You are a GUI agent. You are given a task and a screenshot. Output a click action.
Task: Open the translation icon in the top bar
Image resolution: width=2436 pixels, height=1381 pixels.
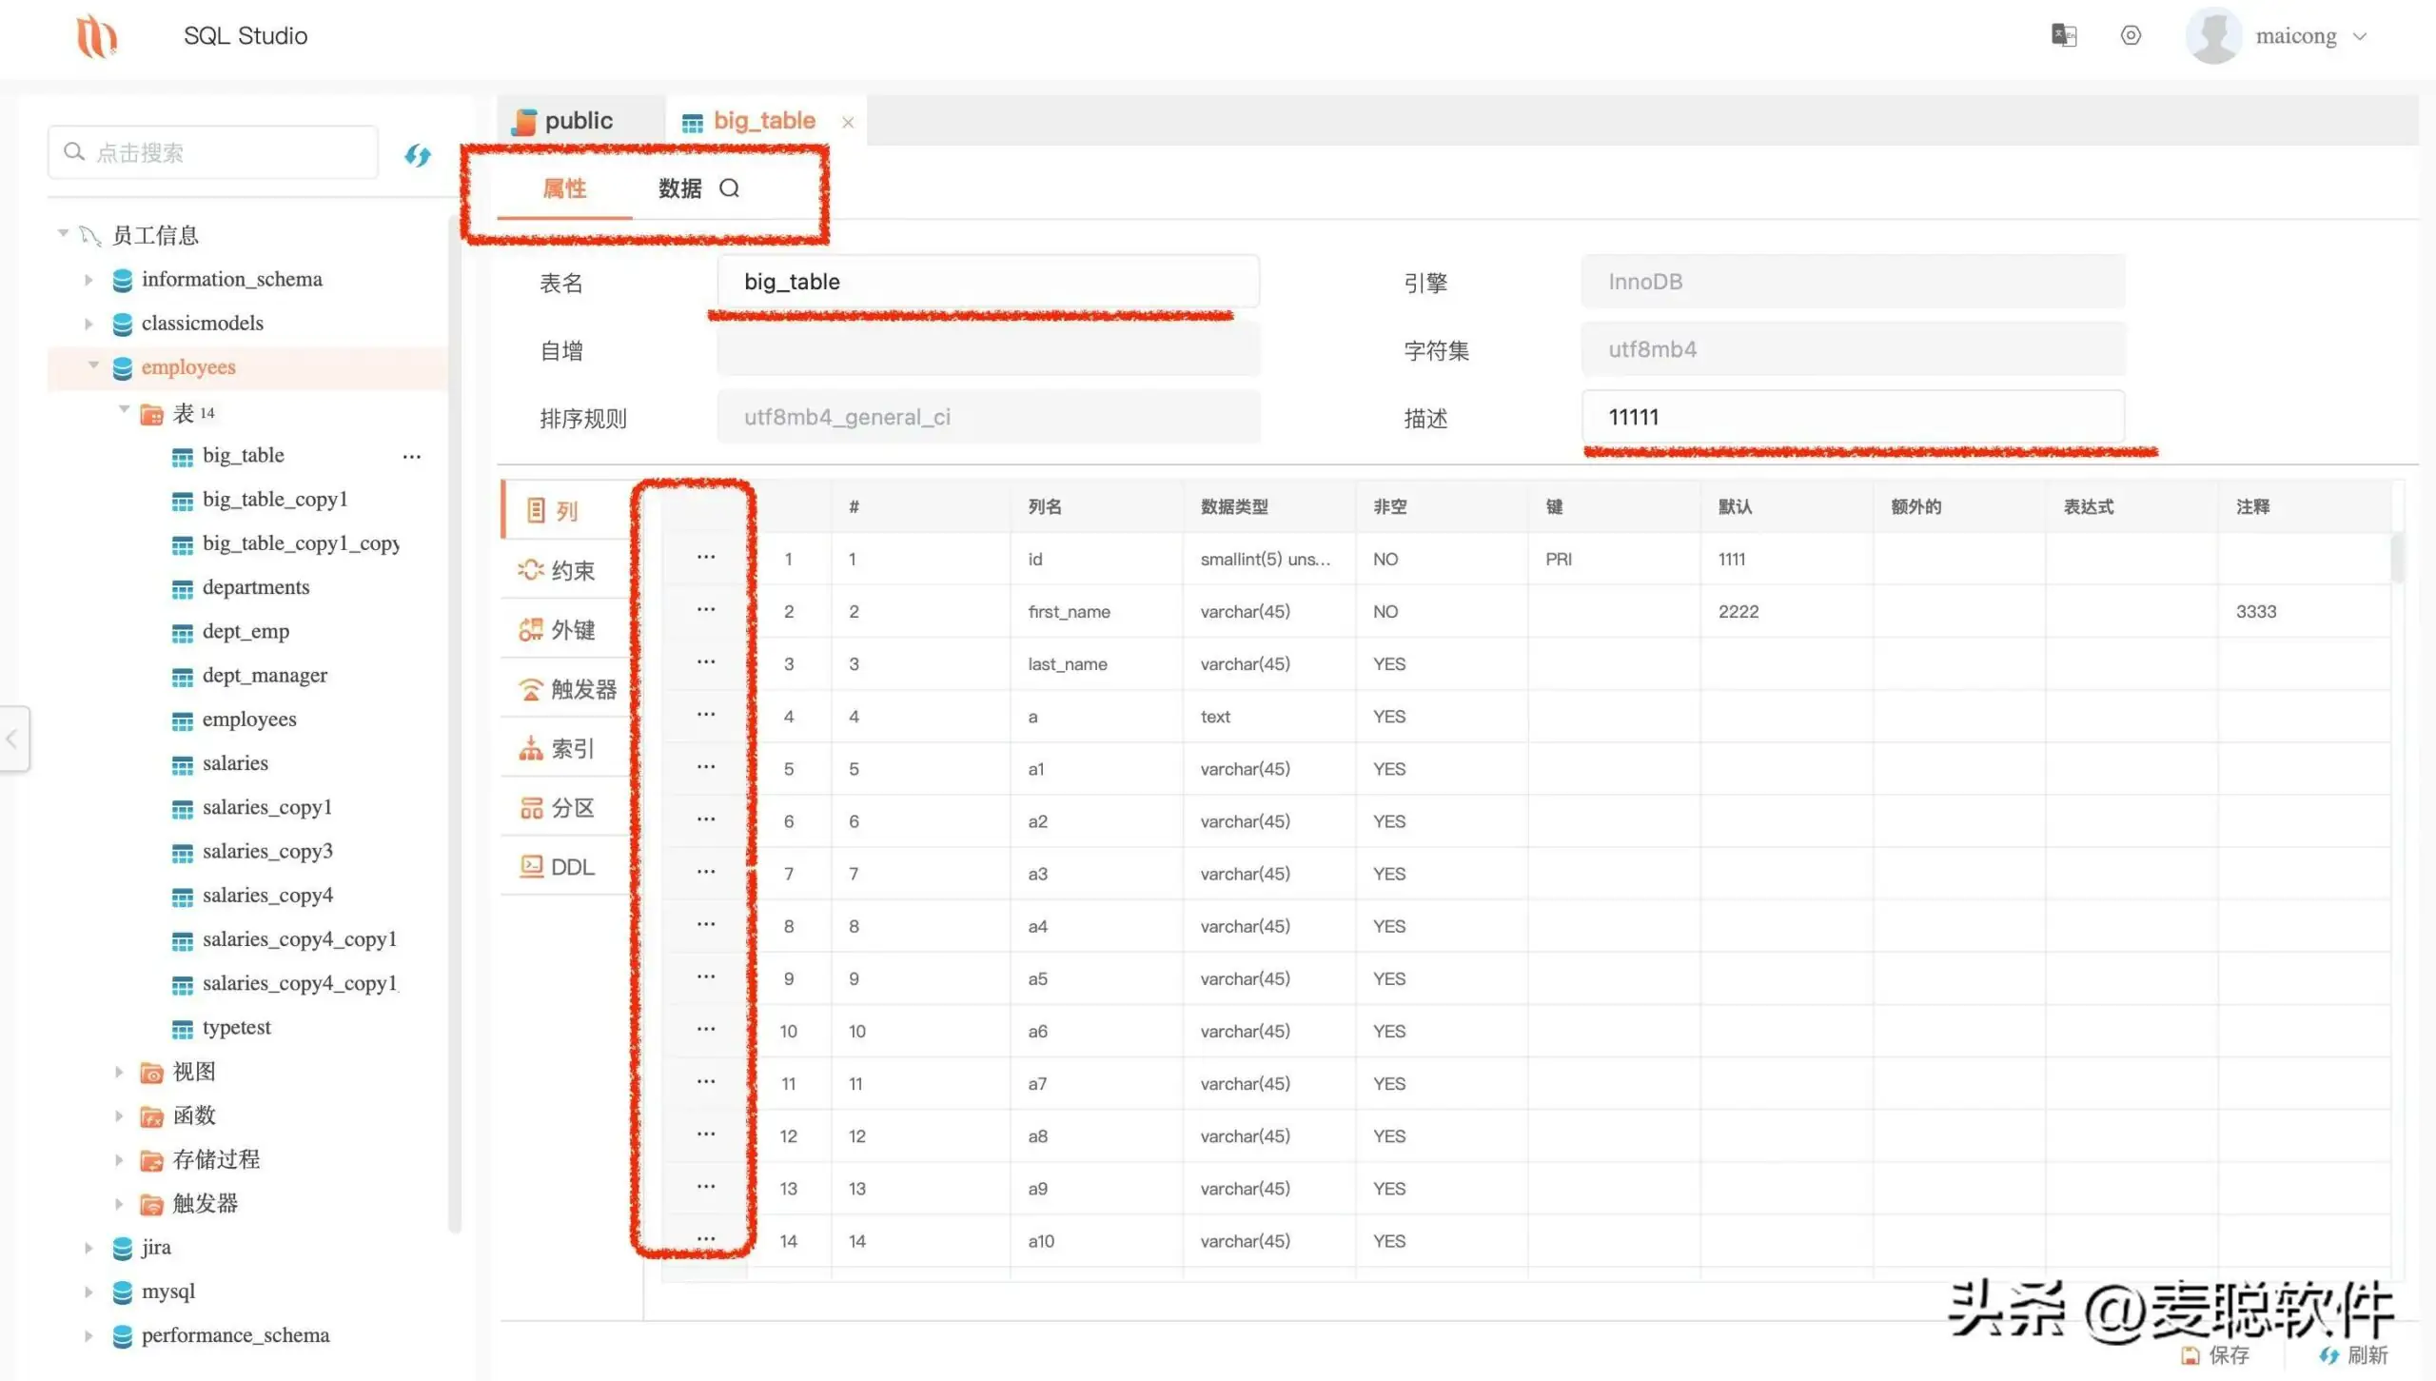tap(2064, 35)
